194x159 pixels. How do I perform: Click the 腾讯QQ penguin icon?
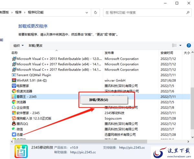pyautogui.click(x=14, y=124)
